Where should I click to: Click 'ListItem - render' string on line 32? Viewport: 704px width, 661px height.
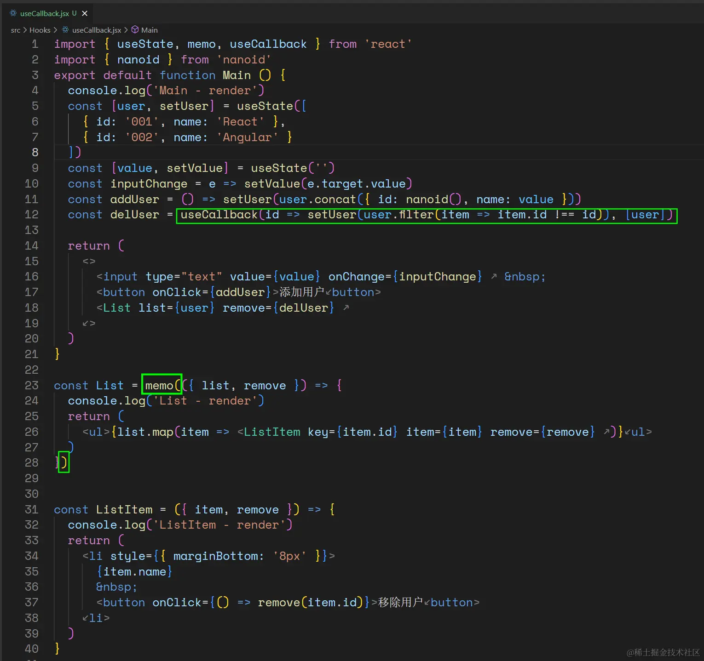click(x=219, y=525)
